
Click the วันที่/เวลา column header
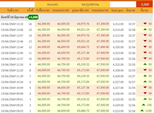[x=13, y=10]
